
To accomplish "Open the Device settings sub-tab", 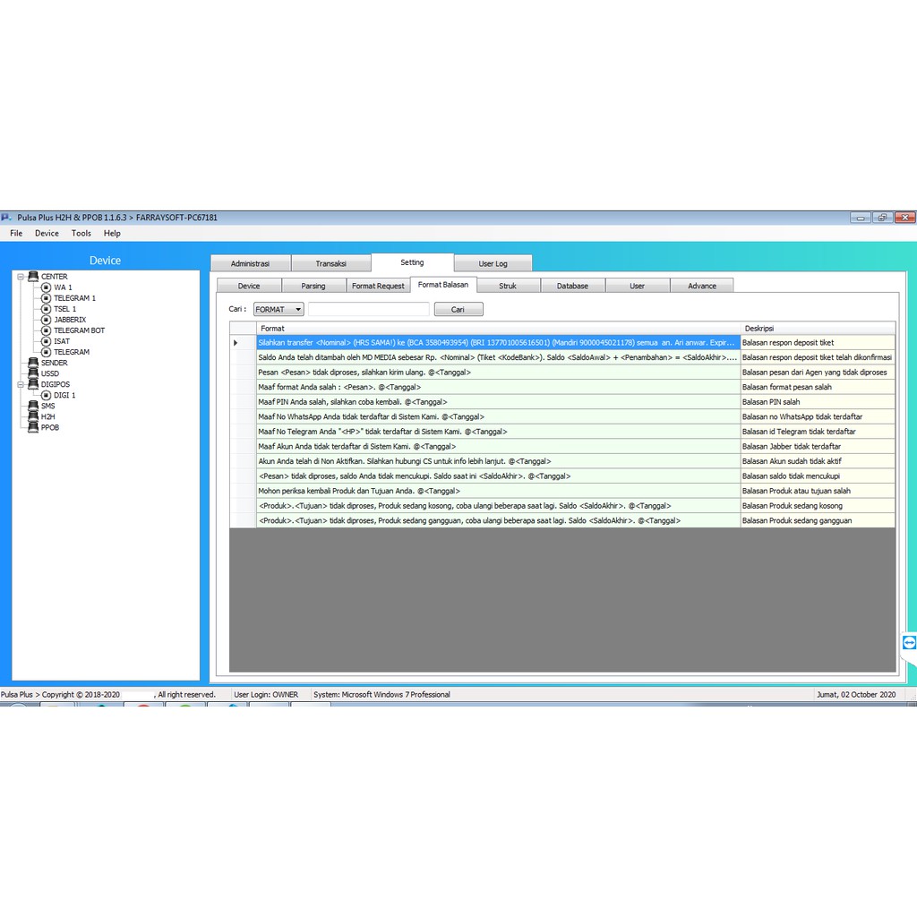I will tap(249, 286).
